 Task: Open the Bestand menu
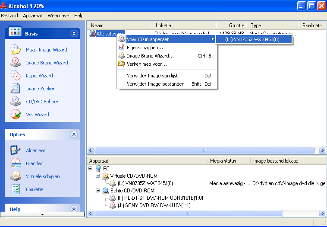click(x=9, y=16)
